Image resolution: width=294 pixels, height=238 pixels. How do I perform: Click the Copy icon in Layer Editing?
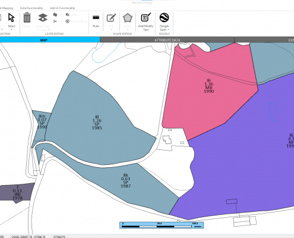pos(55,15)
